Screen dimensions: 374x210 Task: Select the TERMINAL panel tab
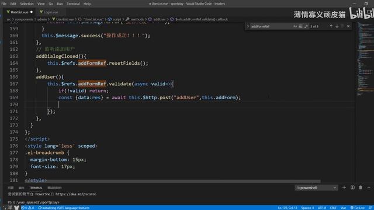click(x=36, y=188)
